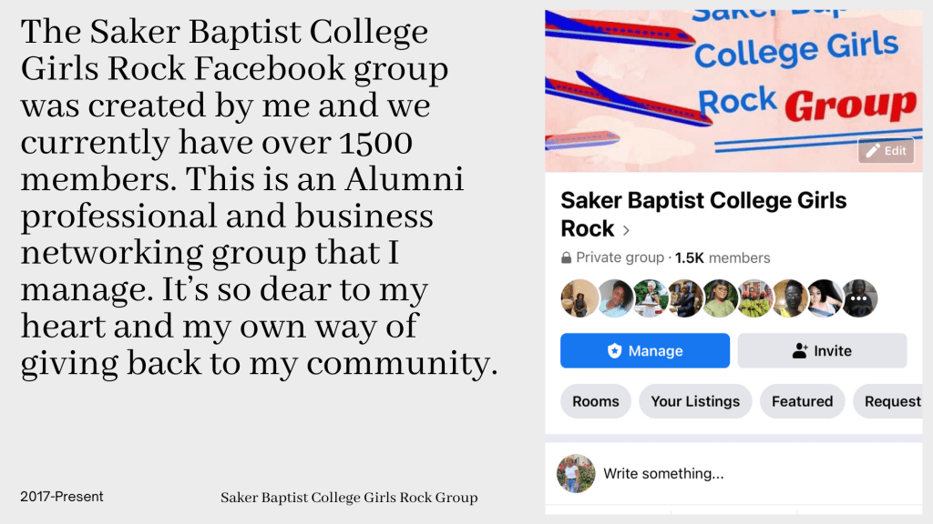Click the Invite button with person-plus icon
933x524 pixels.
click(x=822, y=351)
